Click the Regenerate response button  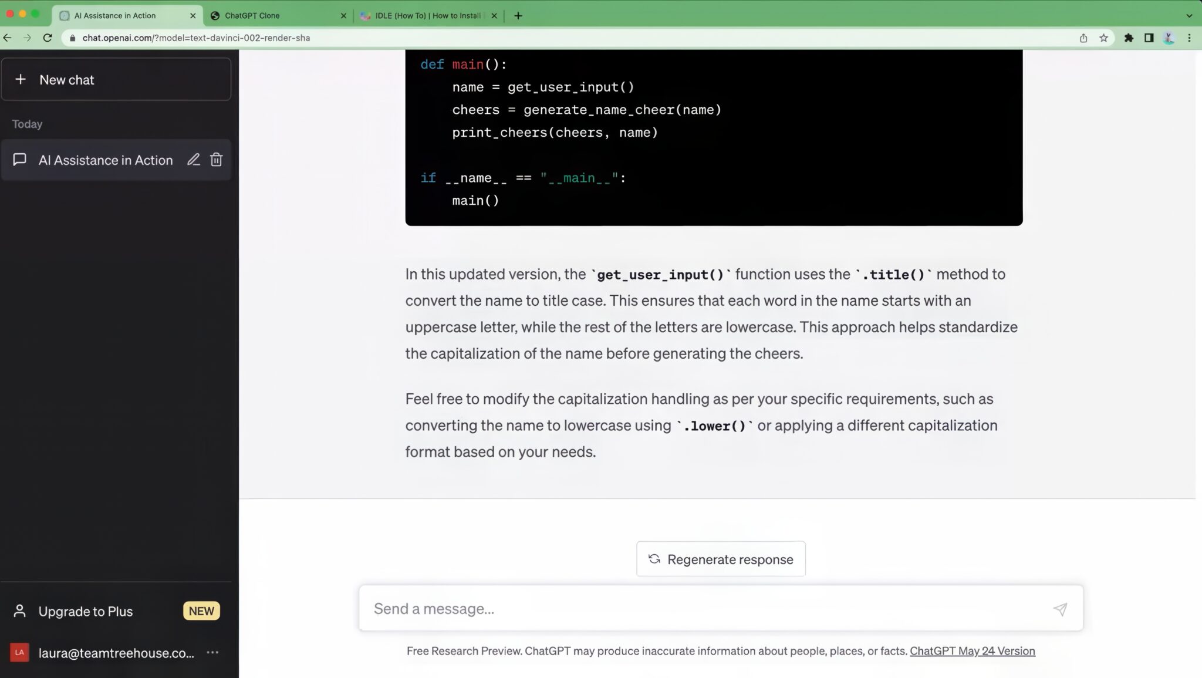point(721,559)
